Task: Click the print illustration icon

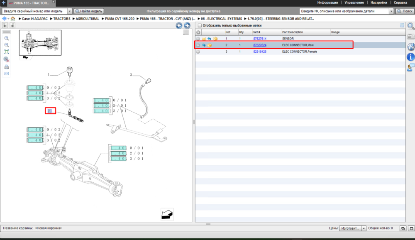Action: tap(7, 67)
